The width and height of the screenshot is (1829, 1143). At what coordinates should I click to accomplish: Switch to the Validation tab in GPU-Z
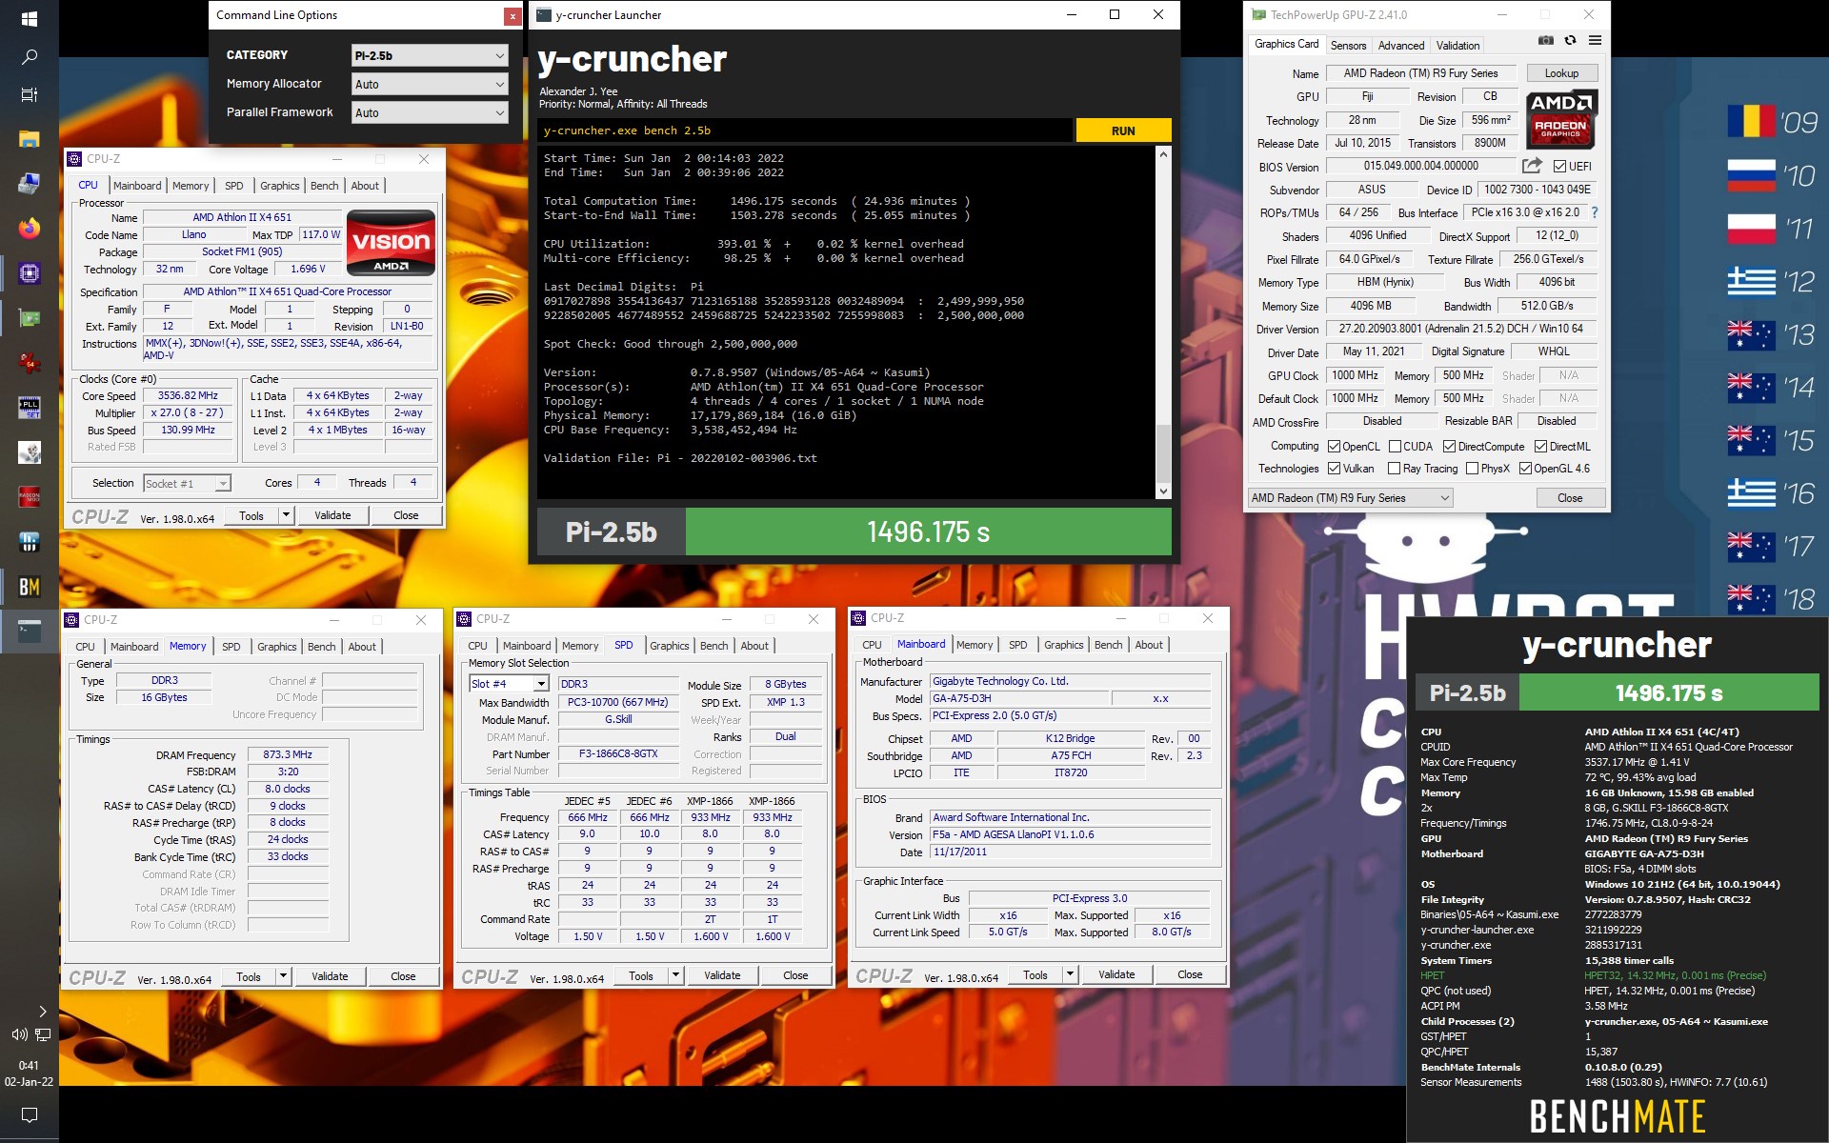coord(1457,46)
